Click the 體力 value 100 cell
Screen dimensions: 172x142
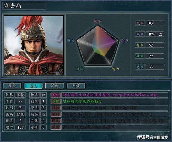coord(20,127)
